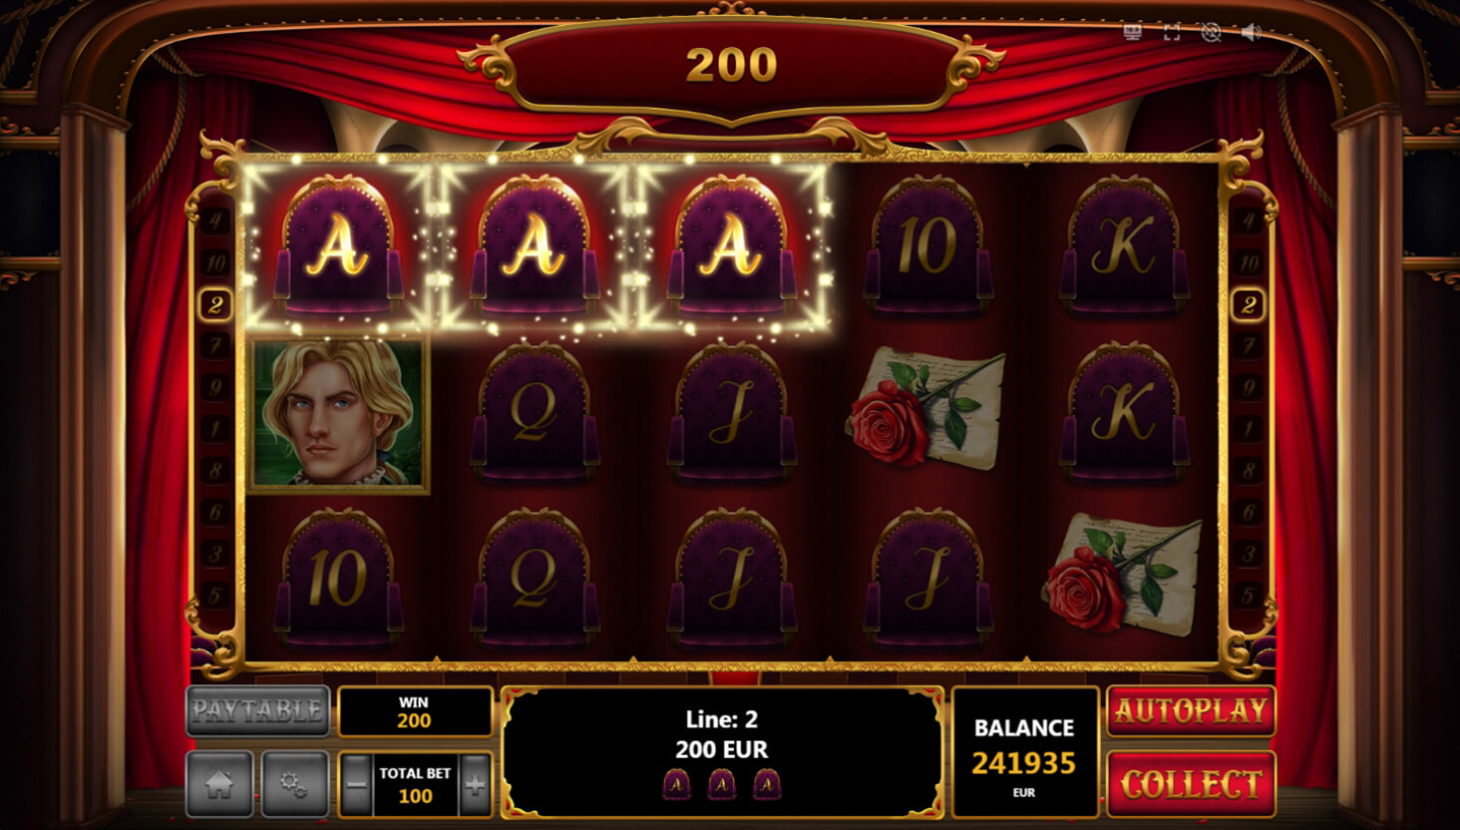Toggle fullscreen mode icon
Screen dimensions: 1460x830
click(x=1172, y=33)
